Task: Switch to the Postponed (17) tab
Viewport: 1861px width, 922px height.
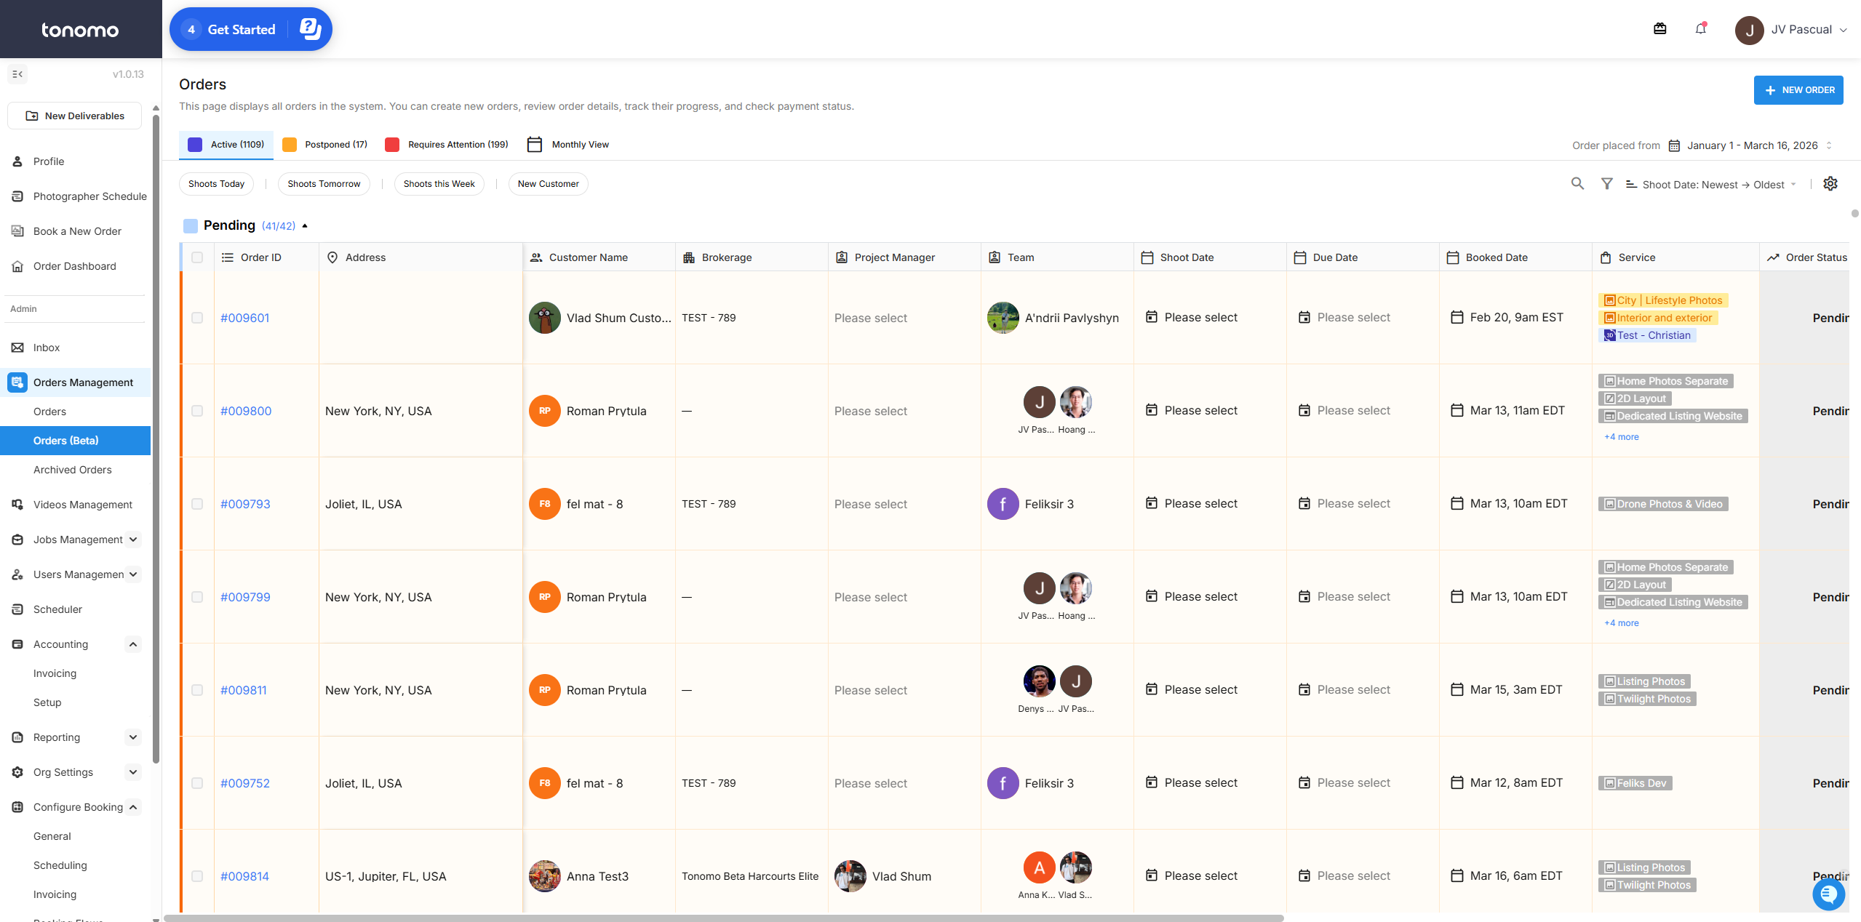Action: coord(325,145)
